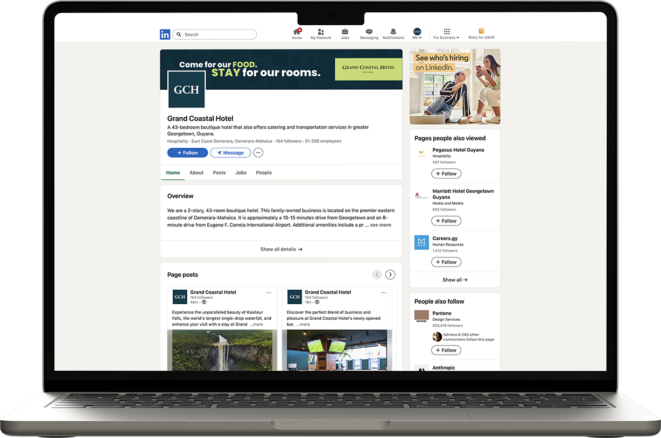The height and width of the screenshot is (438, 661).
Task: Switch to the Jobs tab
Action: [x=241, y=173]
